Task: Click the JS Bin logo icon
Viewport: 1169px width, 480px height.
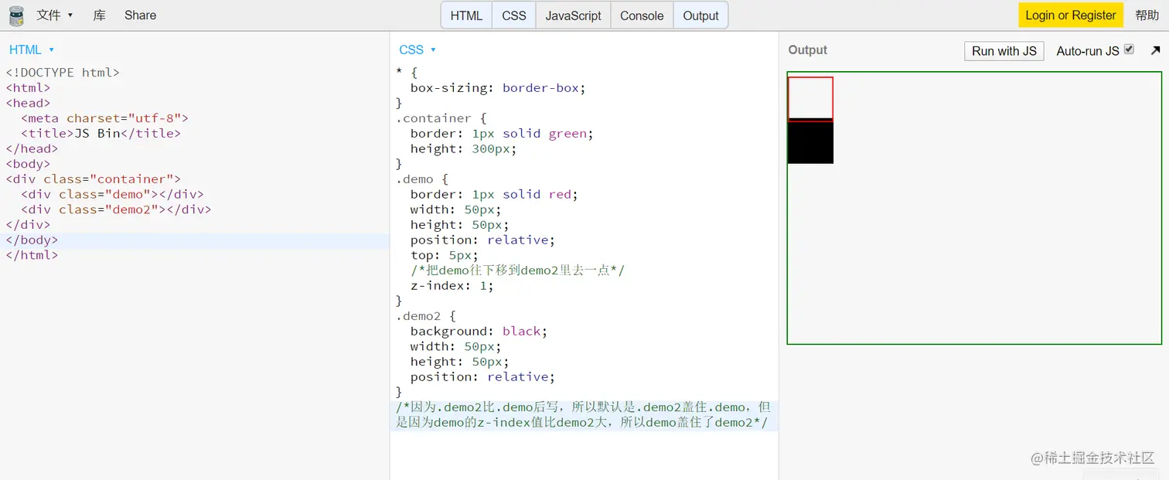Action: tap(16, 15)
